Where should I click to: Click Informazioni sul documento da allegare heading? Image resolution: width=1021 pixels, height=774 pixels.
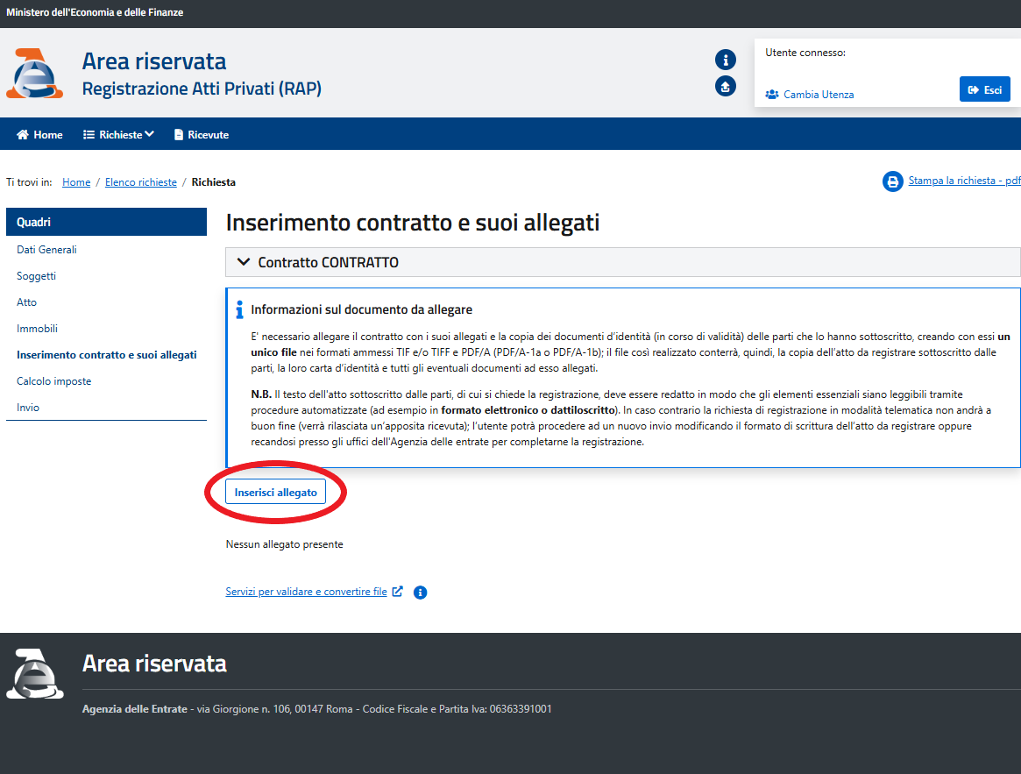pyautogui.click(x=361, y=309)
